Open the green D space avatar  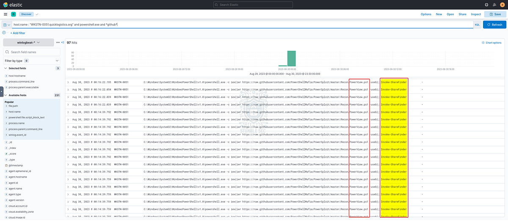click(14, 14)
